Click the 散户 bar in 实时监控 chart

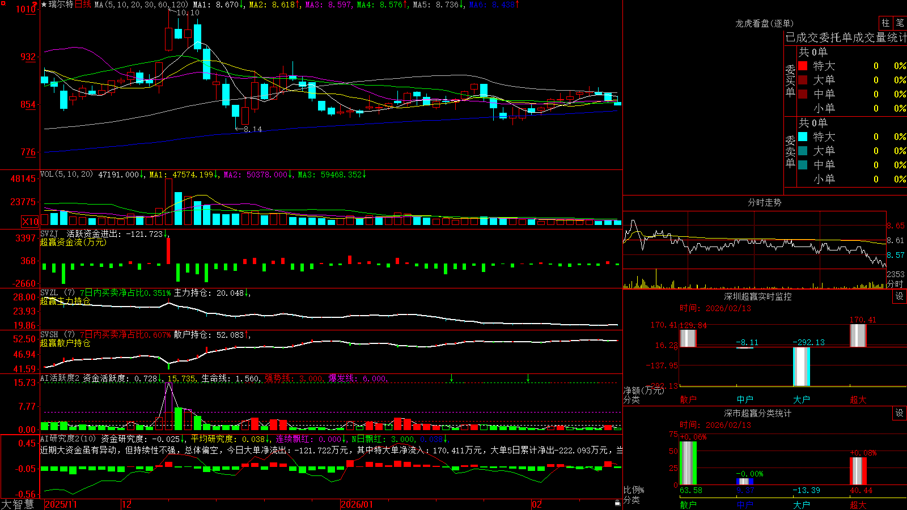click(688, 338)
